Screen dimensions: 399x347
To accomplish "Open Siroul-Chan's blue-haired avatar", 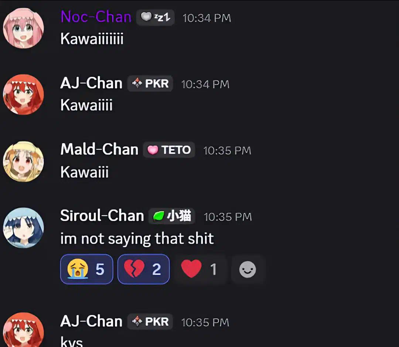I will 23,228.
